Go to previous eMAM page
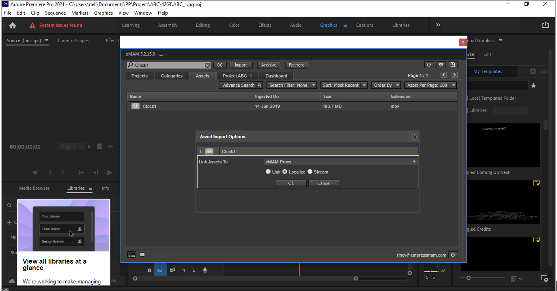The width and height of the screenshot is (557, 291). [443, 75]
